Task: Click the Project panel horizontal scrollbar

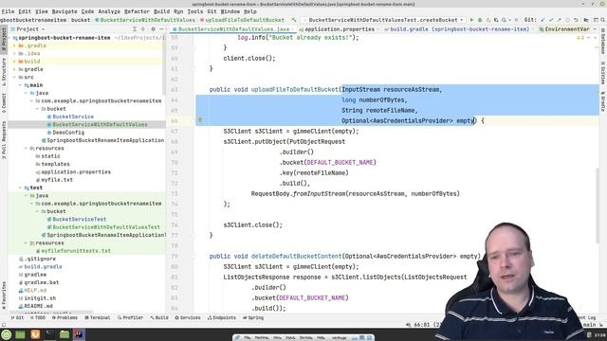Action: pyautogui.click(x=50, y=312)
